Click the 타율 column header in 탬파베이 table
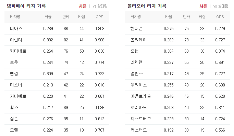Viewport: 234px width, 136px height. [48, 17]
